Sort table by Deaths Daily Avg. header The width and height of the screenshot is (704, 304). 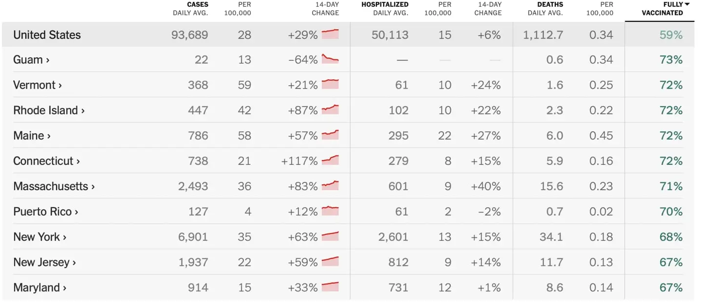click(x=545, y=9)
